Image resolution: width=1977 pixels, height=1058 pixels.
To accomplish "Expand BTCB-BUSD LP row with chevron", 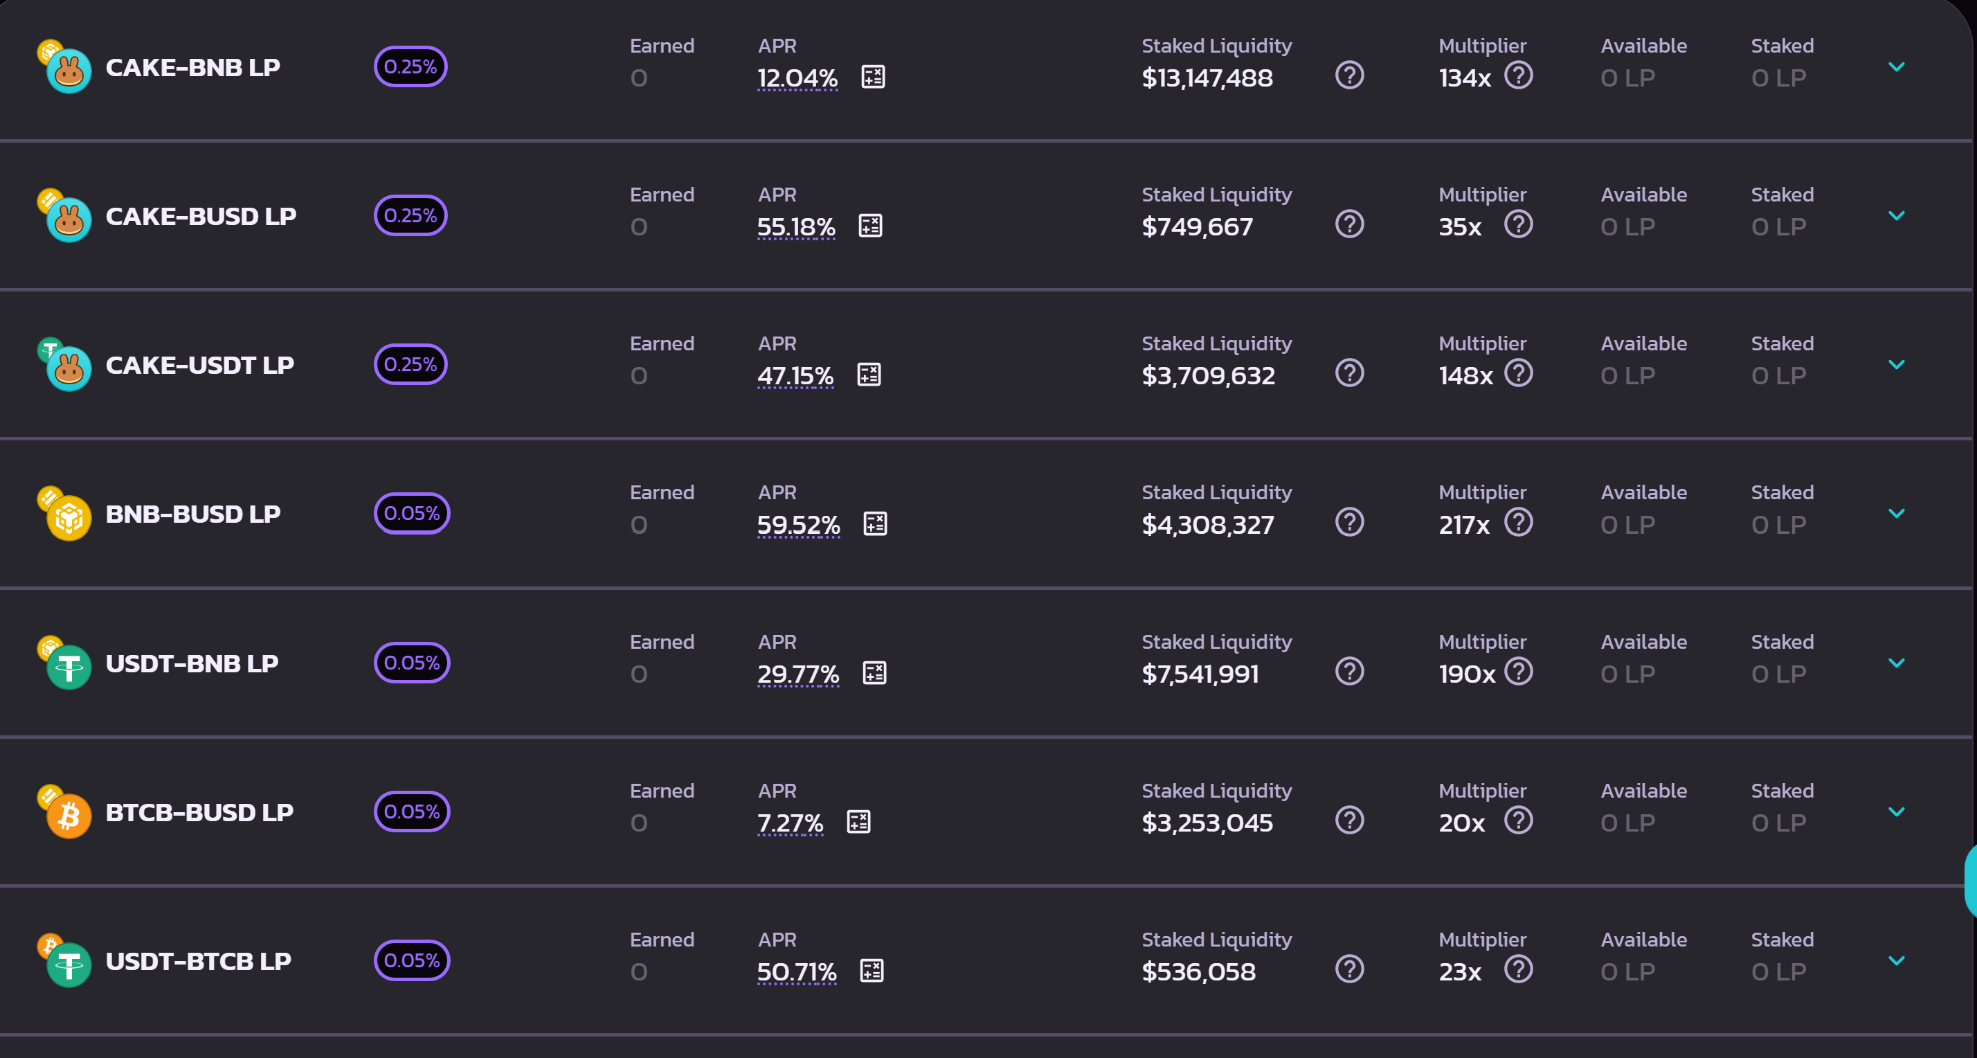I will 1897,812.
